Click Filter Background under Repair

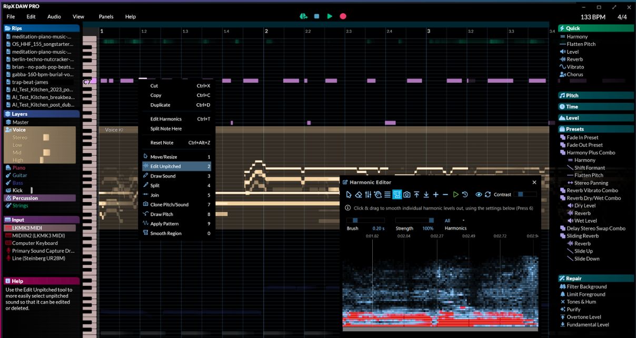tap(586, 287)
